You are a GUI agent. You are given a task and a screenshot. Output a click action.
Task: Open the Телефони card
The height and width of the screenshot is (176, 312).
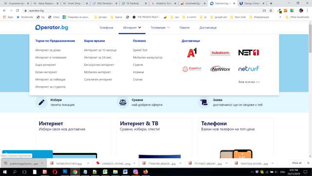coord(235,138)
